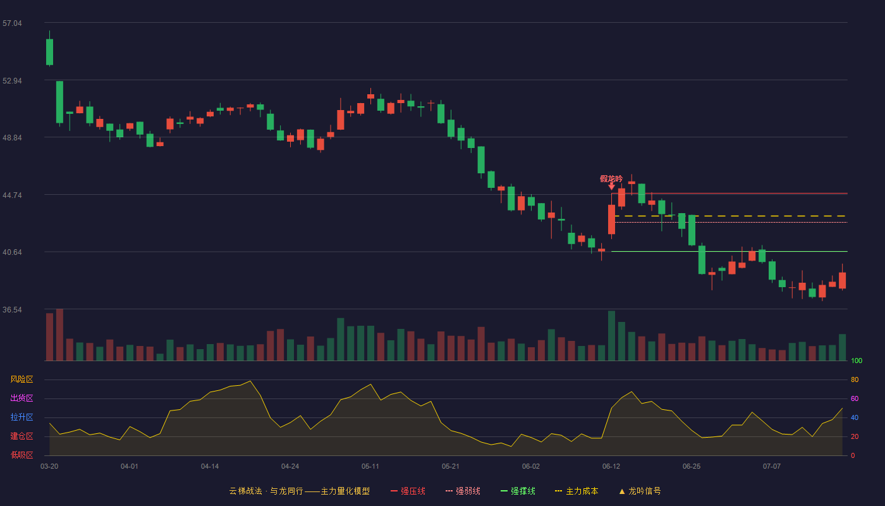Select the 风险区 zone label

tap(21, 379)
